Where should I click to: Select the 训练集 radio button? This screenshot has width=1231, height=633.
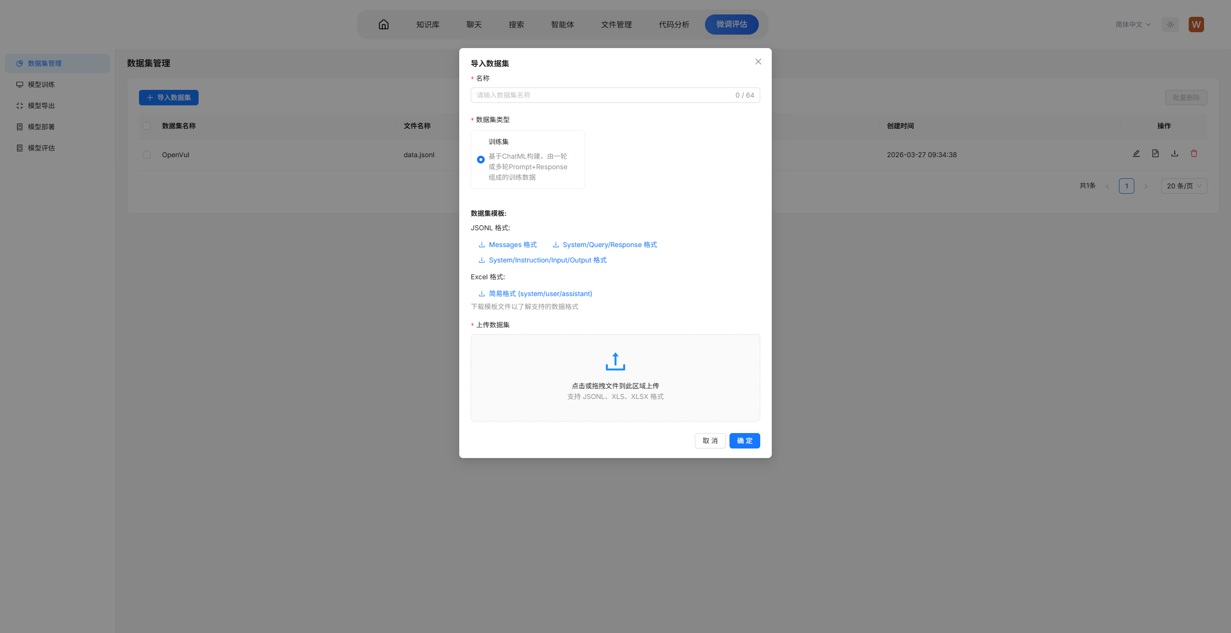tap(480, 160)
